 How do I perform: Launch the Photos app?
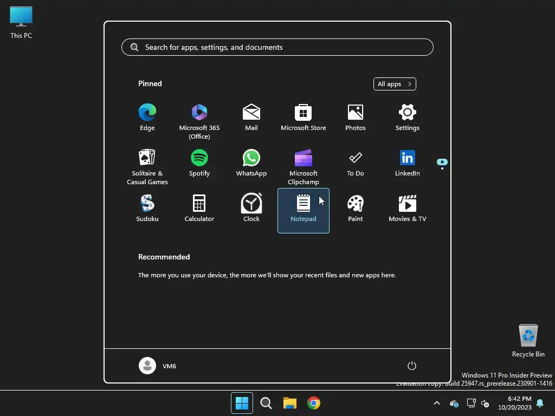pyautogui.click(x=356, y=119)
